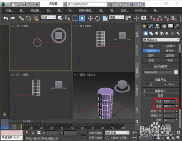Open the 照明/摄影 menu

tap(86, 11)
